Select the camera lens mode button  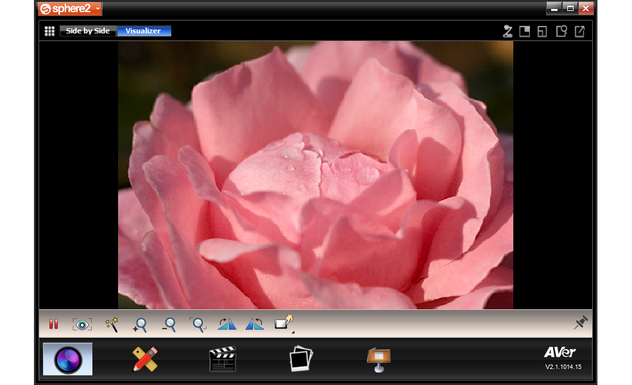tap(68, 359)
